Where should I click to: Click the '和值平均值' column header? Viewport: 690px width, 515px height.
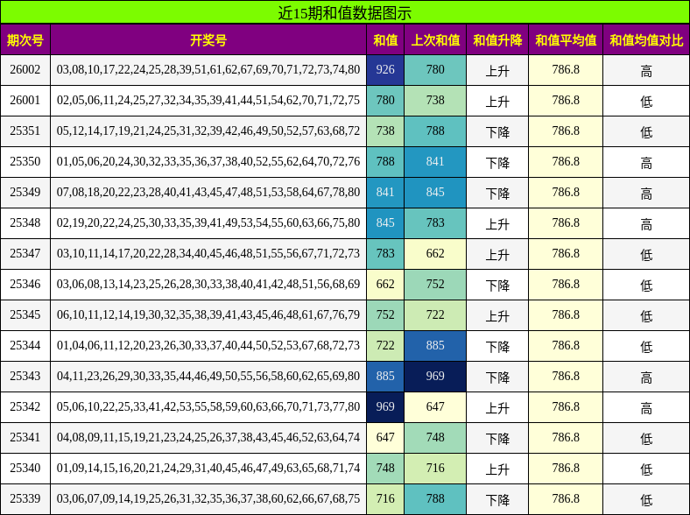pyautogui.click(x=566, y=40)
